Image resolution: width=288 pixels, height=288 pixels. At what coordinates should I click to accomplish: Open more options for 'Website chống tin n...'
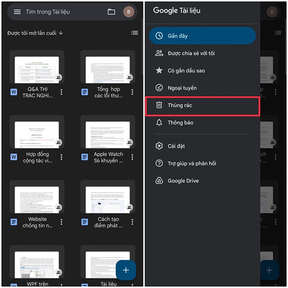click(x=61, y=222)
